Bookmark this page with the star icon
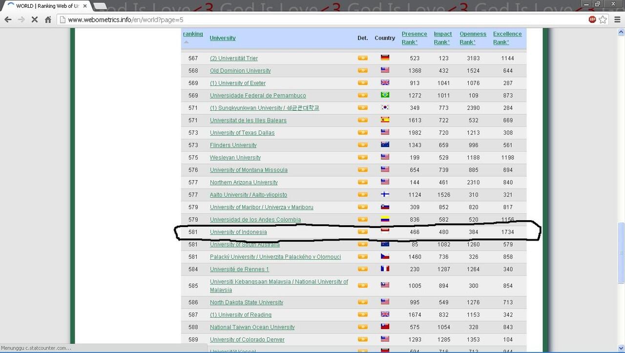This screenshot has height=353, width=625. (603, 20)
